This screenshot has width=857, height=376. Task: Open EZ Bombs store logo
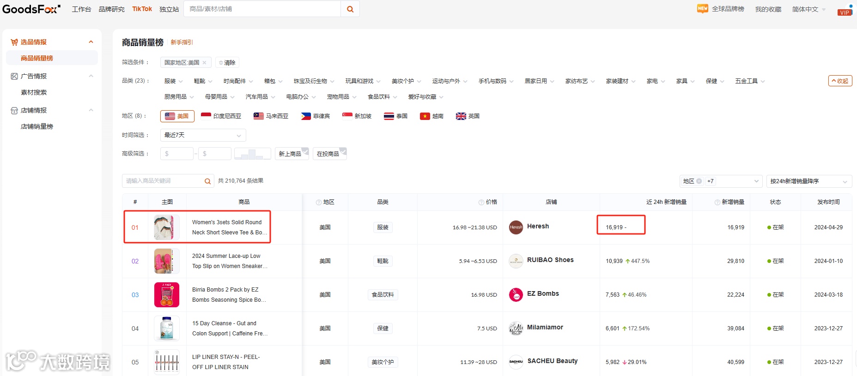click(516, 294)
